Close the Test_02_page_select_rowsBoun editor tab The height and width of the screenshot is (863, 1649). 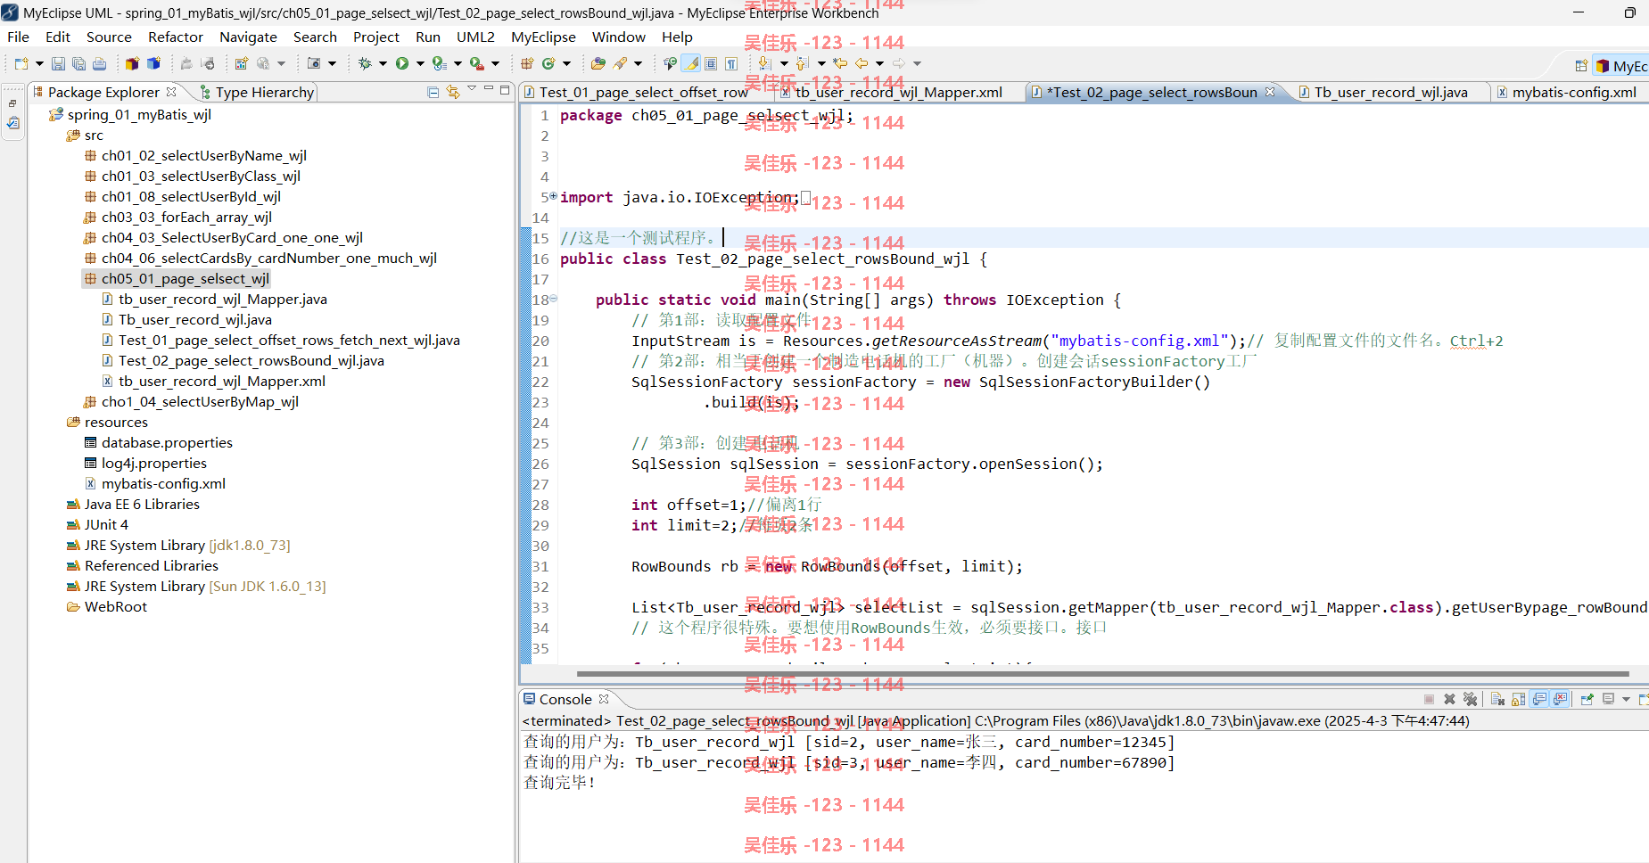click(1270, 92)
